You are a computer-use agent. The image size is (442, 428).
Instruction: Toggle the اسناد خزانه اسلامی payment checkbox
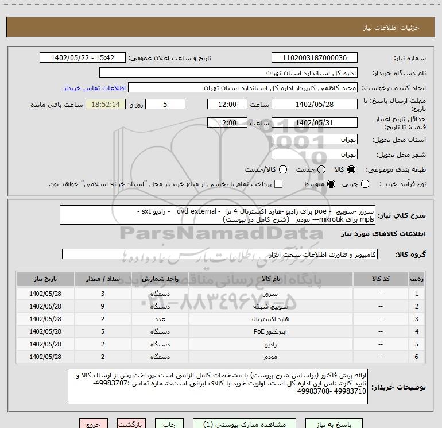coord(278,184)
